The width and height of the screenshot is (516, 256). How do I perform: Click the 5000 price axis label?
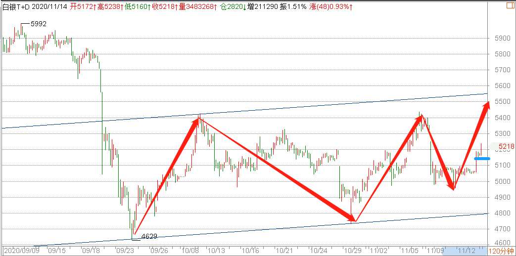pos(502,181)
